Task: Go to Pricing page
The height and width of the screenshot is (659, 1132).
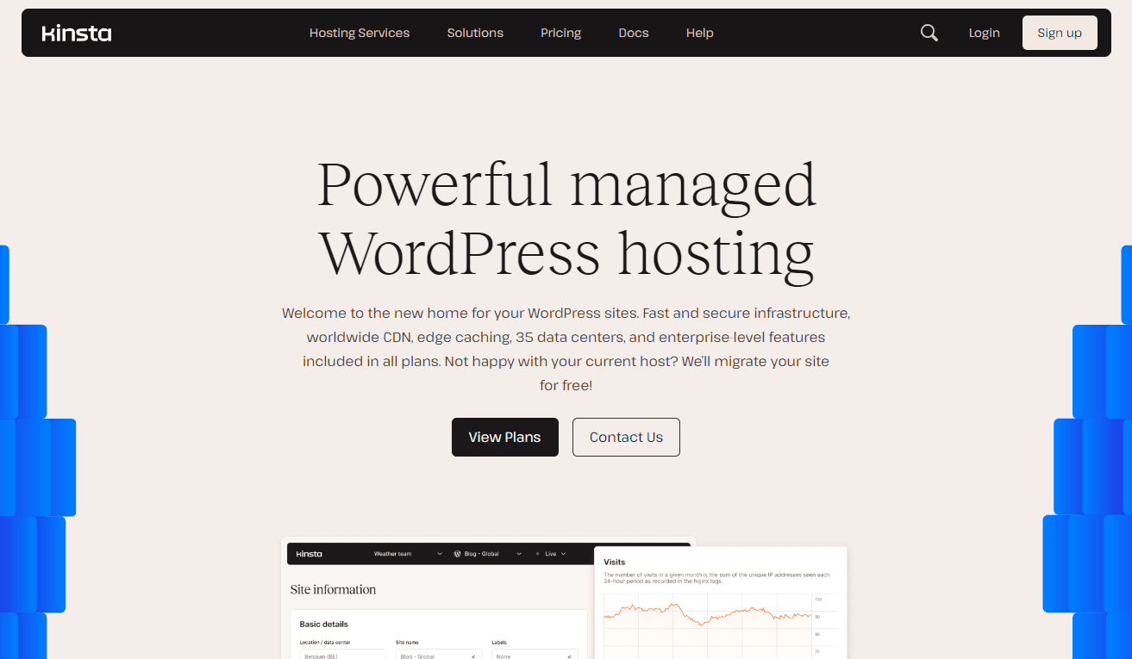Action: (x=561, y=33)
